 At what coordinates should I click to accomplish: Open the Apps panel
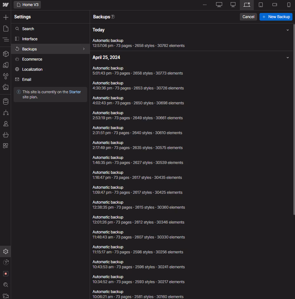6,146
